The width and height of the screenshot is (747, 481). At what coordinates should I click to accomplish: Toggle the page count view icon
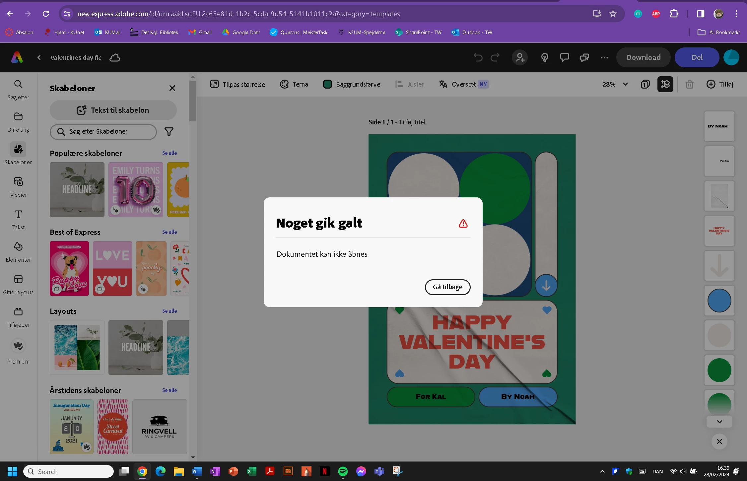pyautogui.click(x=645, y=84)
